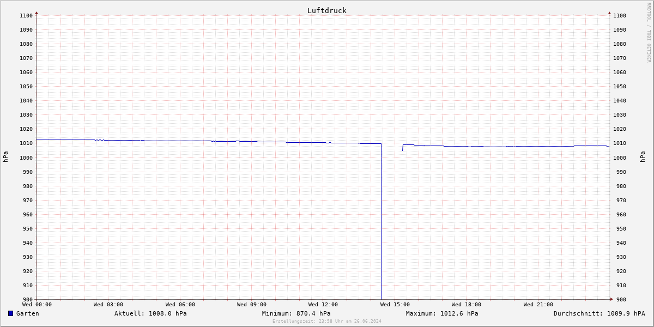Select the Maximum: 1012.6 hPa value
654x327 pixels.
[442, 313]
